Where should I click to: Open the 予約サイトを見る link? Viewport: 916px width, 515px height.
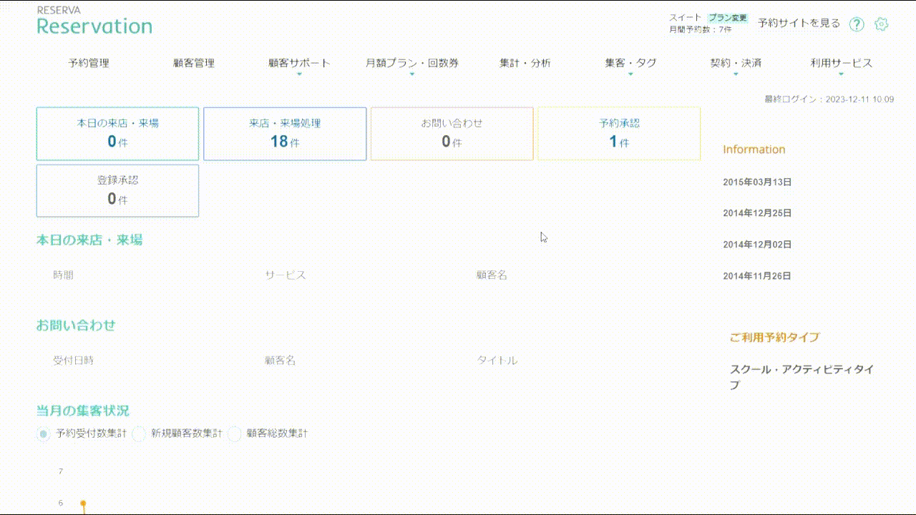coord(799,23)
